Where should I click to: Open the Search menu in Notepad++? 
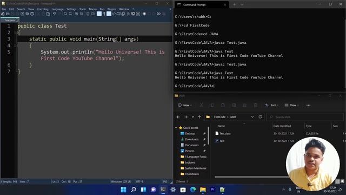point(21,9)
